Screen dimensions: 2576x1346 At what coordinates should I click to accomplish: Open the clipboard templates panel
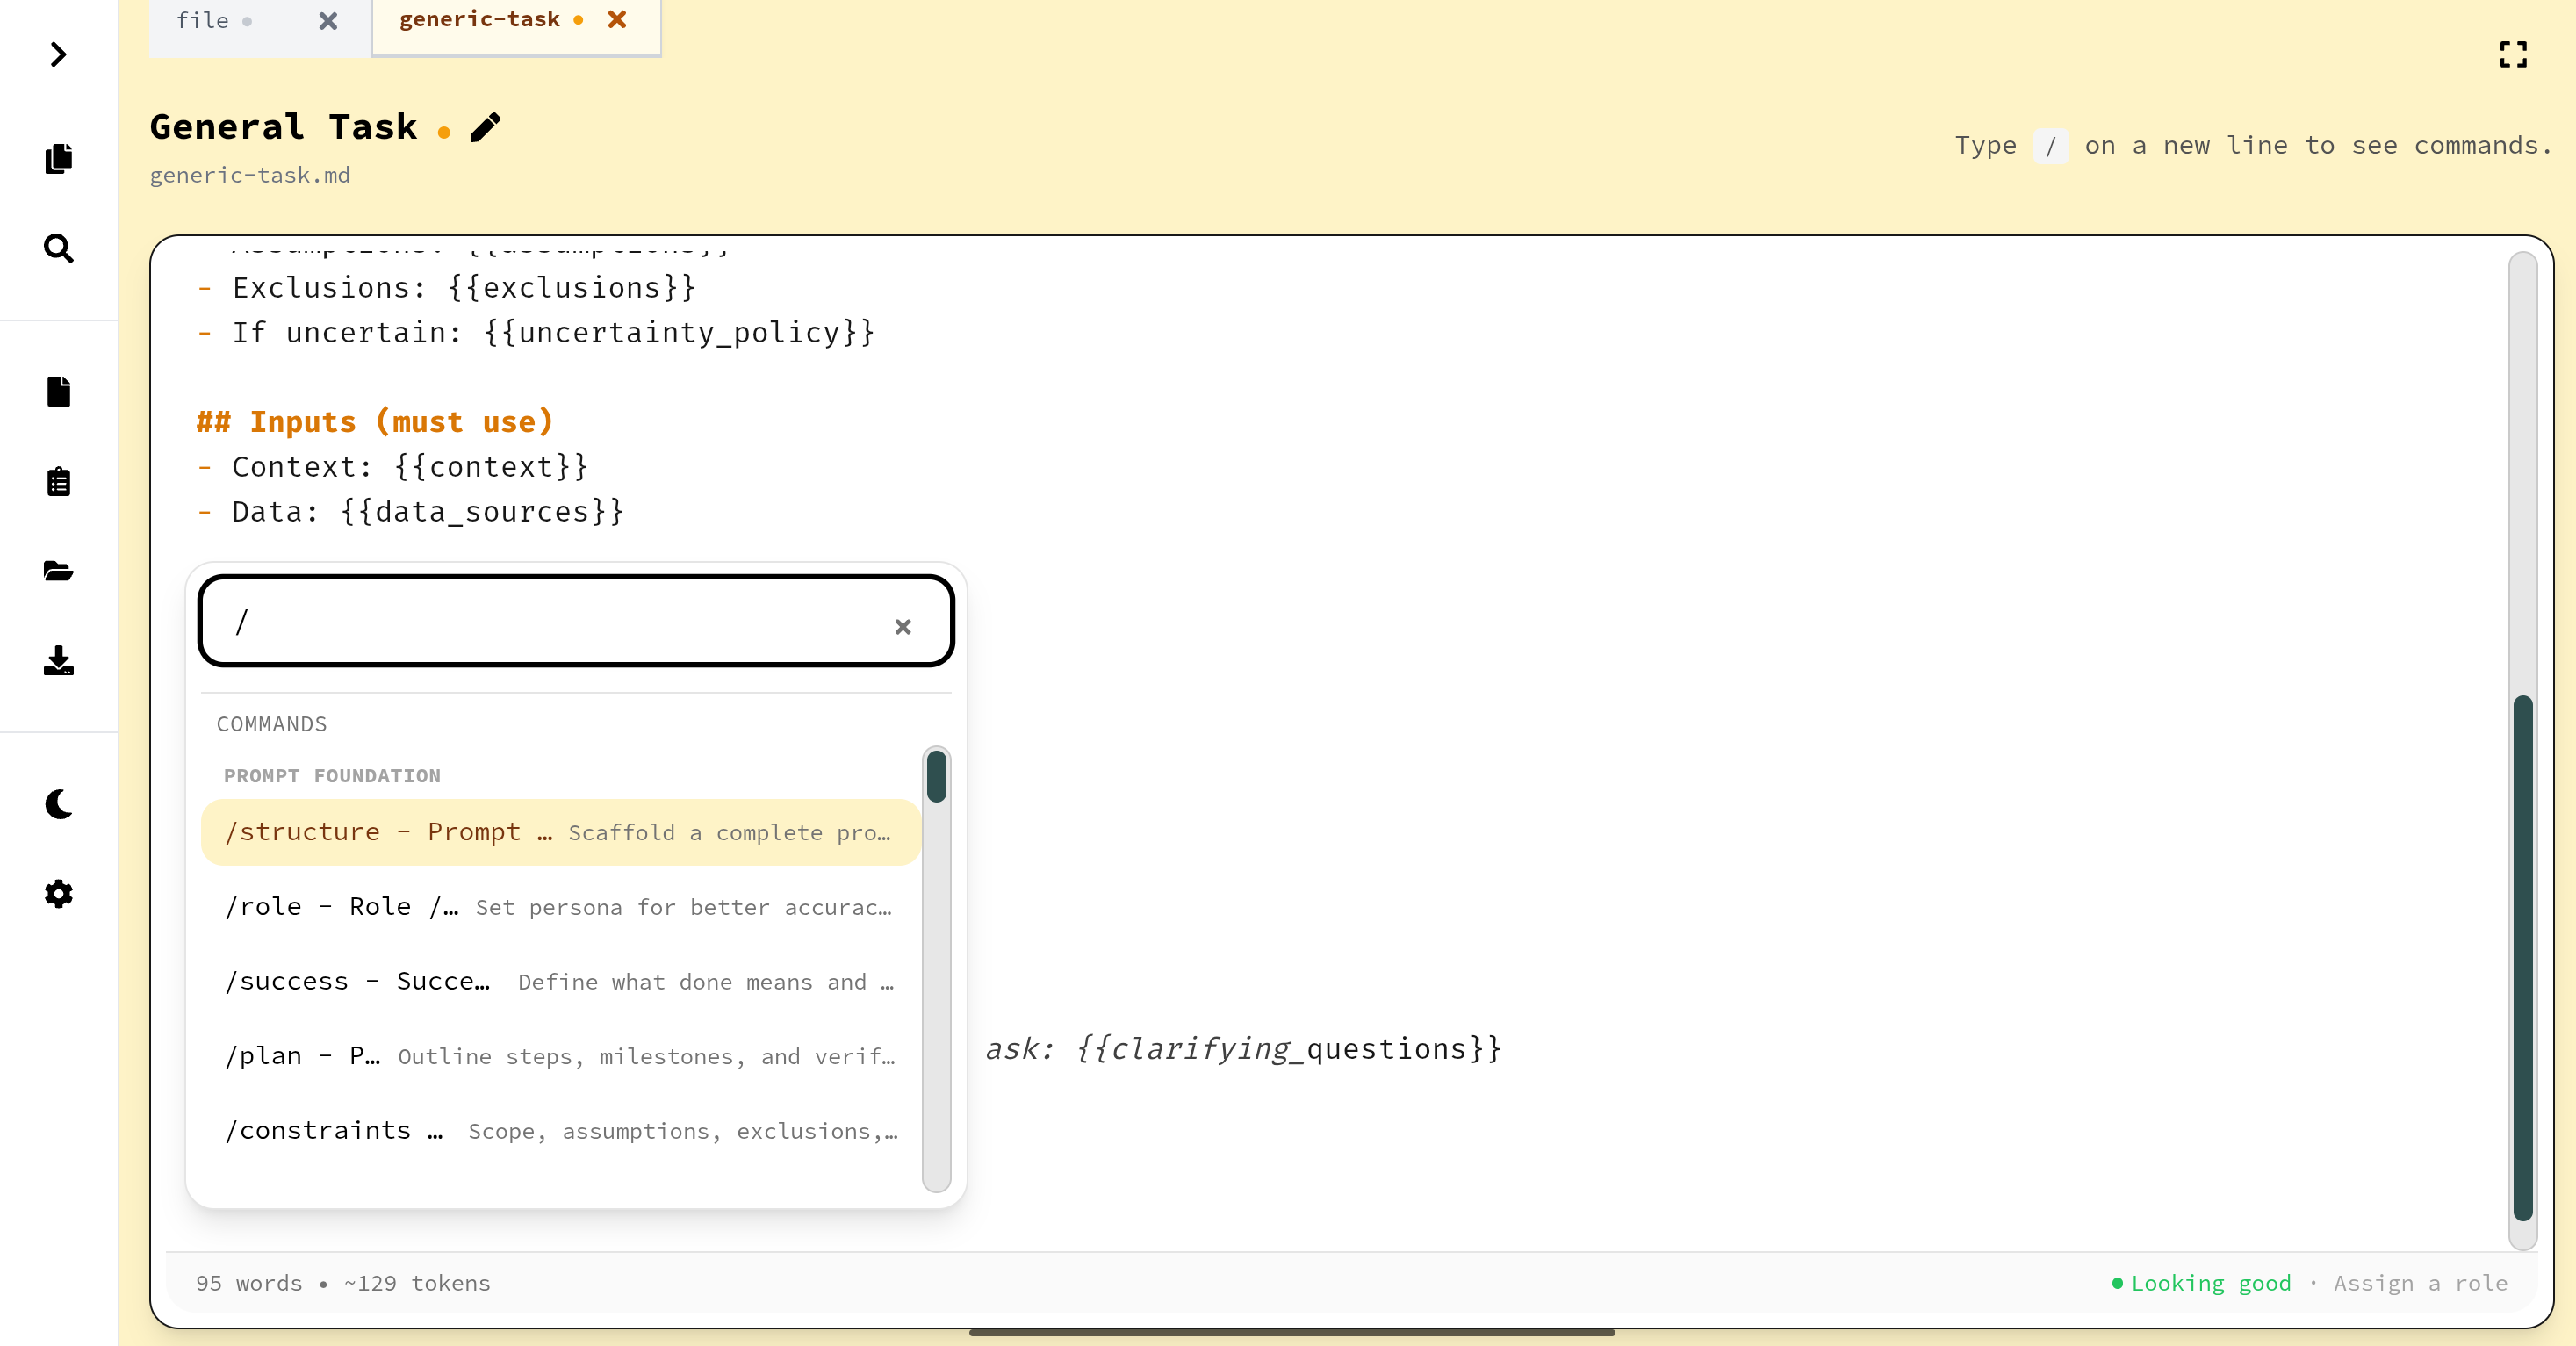58,481
